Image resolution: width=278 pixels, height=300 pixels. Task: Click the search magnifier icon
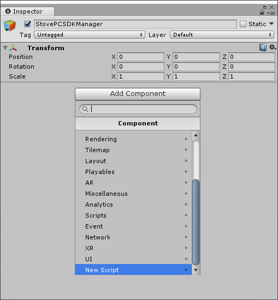point(85,109)
